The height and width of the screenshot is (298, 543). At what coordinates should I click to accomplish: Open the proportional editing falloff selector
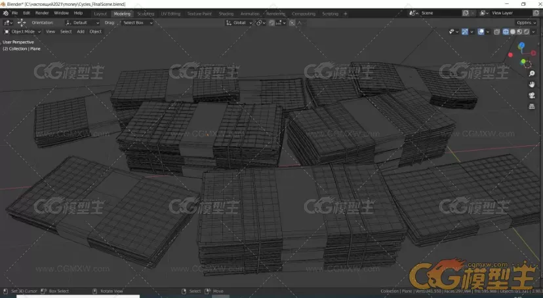point(301,23)
